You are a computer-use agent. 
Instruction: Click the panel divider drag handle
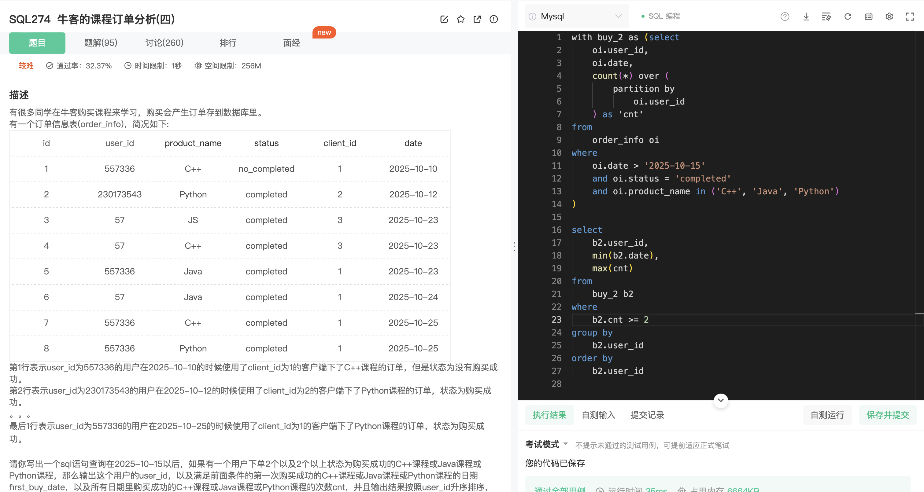tap(514, 246)
